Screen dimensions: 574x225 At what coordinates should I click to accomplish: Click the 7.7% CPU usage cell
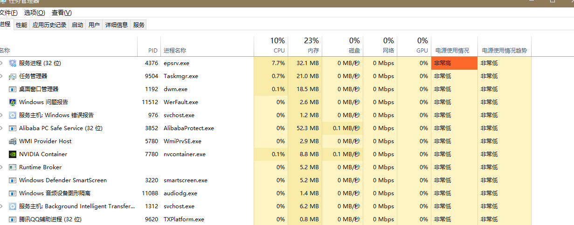(271, 63)
